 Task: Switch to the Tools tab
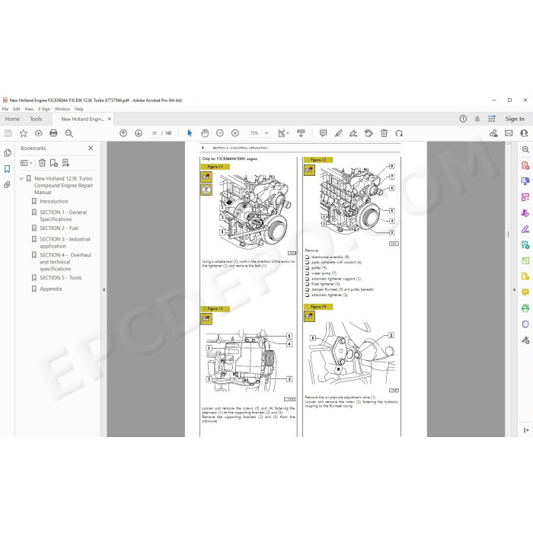click(36, 119)
